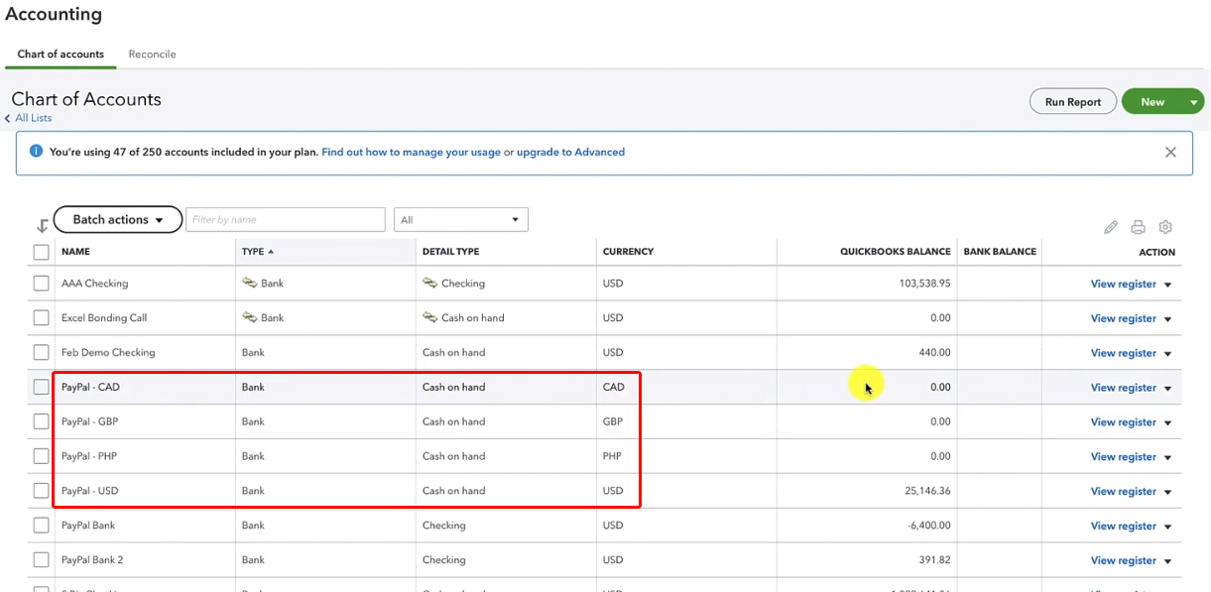Check the PayPal - PHP row checkbox

coord(41,456)
